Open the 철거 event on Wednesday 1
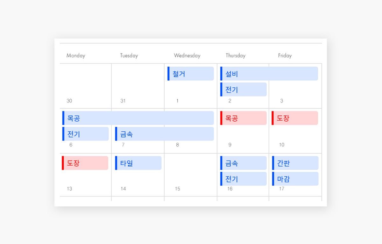382x244 pixels. pos(191,74)
